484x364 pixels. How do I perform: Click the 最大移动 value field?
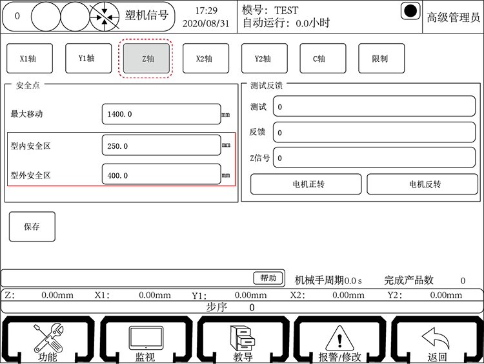[161, 114]
